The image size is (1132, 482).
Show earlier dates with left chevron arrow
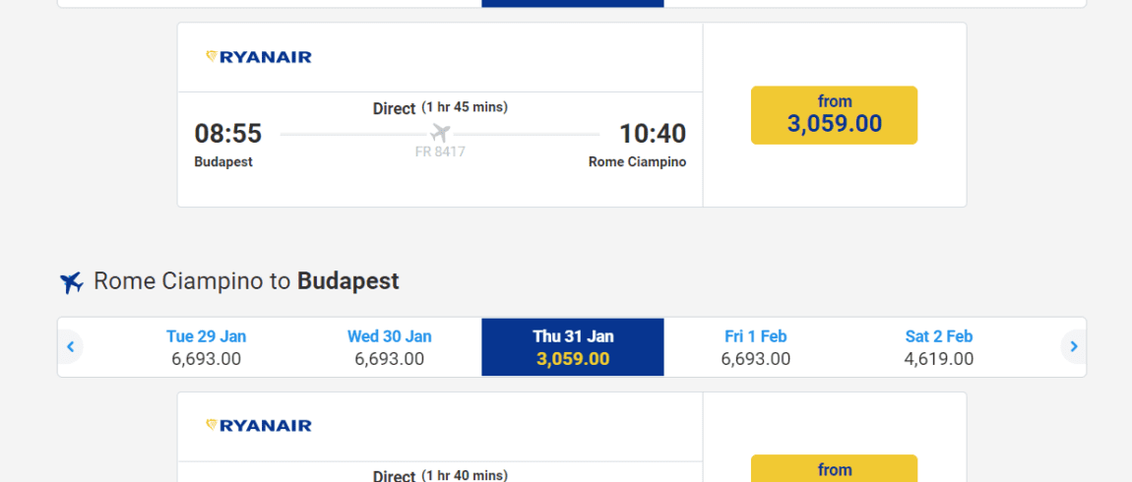(71, 347)
